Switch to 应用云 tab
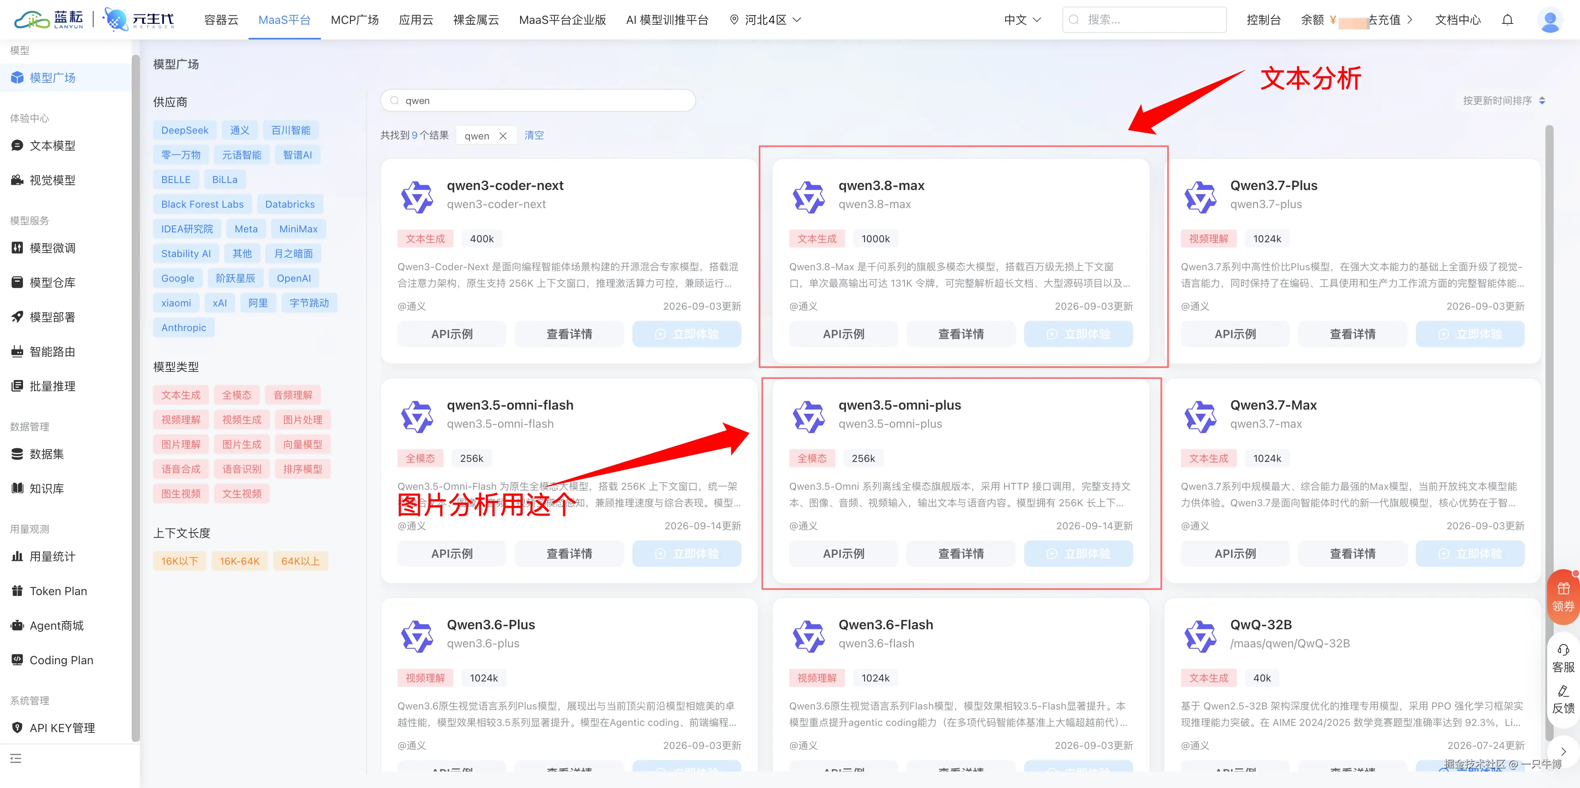Image resolution: width=1580 pixels, height=788 pixels. 416,20
